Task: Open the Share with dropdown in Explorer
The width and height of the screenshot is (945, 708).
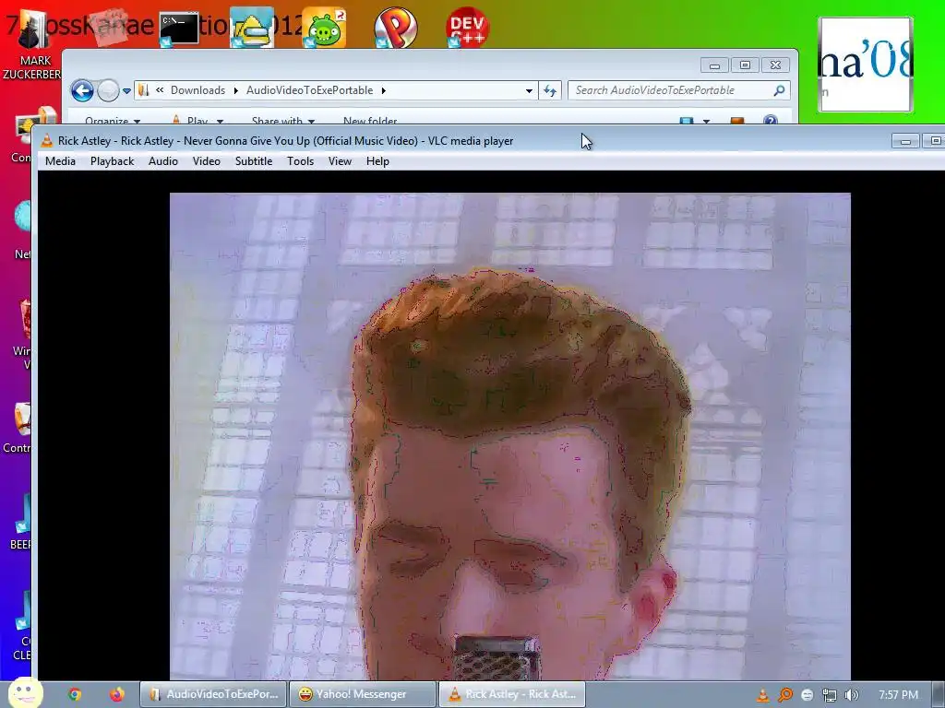Action: click(x=283, y=121)
